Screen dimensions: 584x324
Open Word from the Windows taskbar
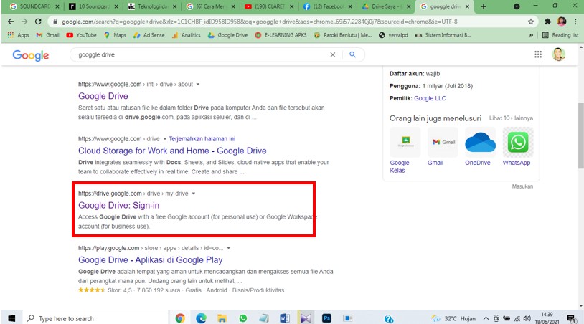tap(284, 318)
